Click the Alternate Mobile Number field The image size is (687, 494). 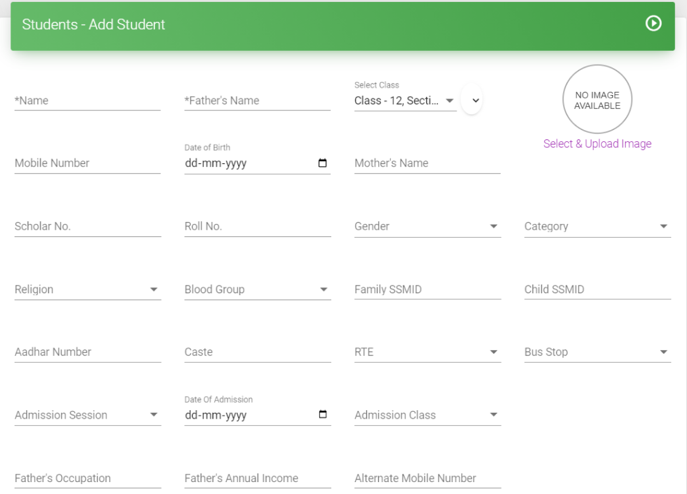coord(428,477)
